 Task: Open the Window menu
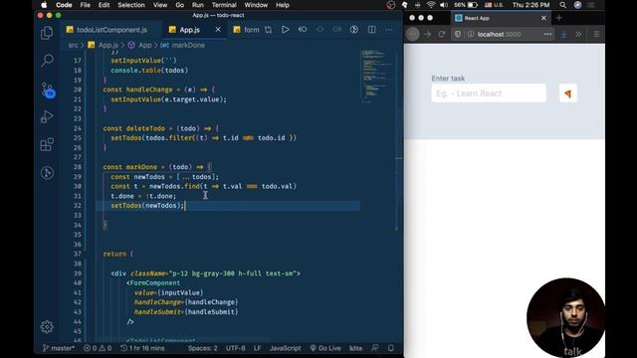click(256, 5)
